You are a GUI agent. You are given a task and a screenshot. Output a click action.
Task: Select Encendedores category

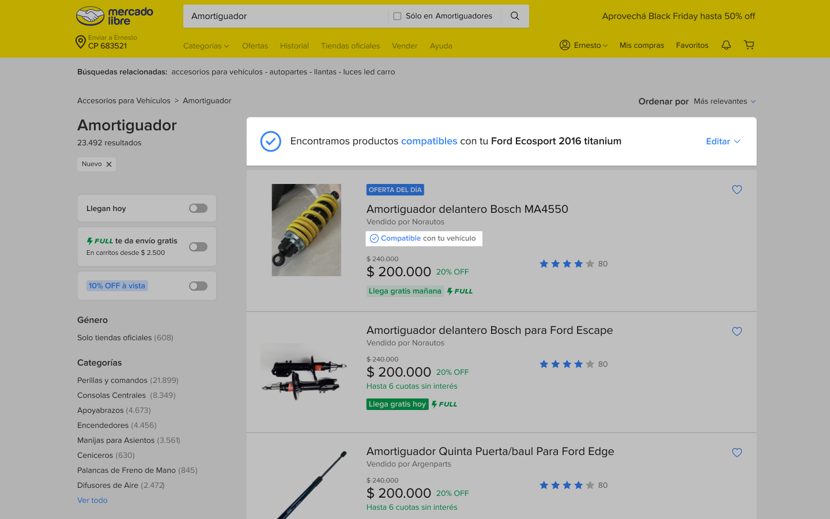click(x=117, y=425)
